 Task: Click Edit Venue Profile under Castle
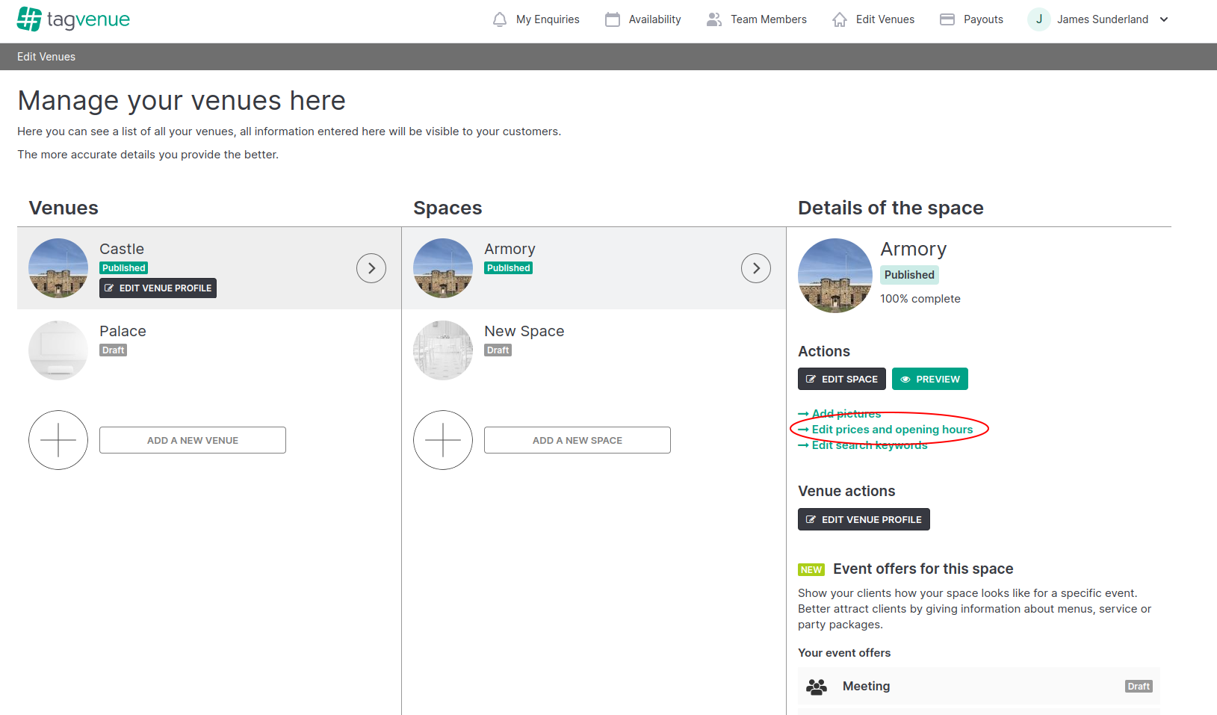(x=158, y=288)
